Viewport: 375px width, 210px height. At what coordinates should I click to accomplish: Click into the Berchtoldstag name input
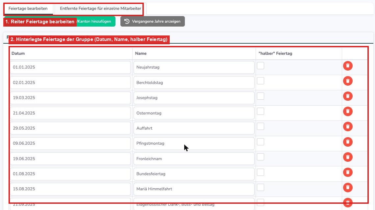tap(194, 83)
